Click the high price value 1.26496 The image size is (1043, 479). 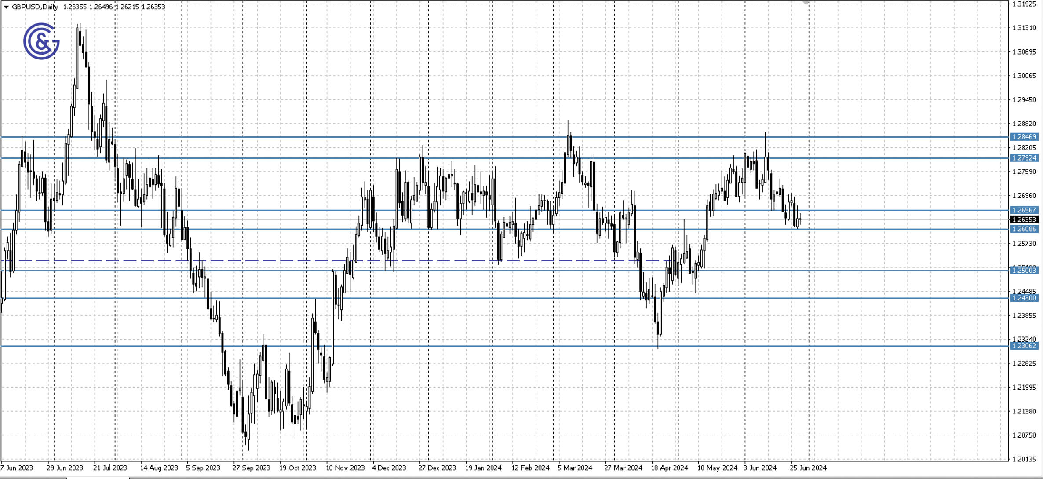tap(100, 7)
